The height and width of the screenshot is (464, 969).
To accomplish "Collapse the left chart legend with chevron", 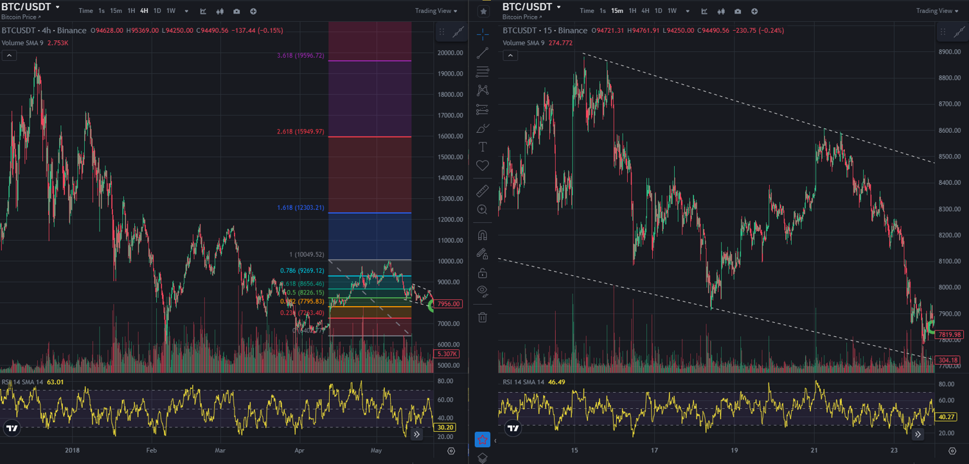I will click(8, 56).
